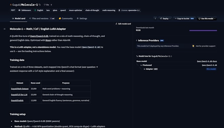Click the Adapter (489) entry

tap(152, 69)
